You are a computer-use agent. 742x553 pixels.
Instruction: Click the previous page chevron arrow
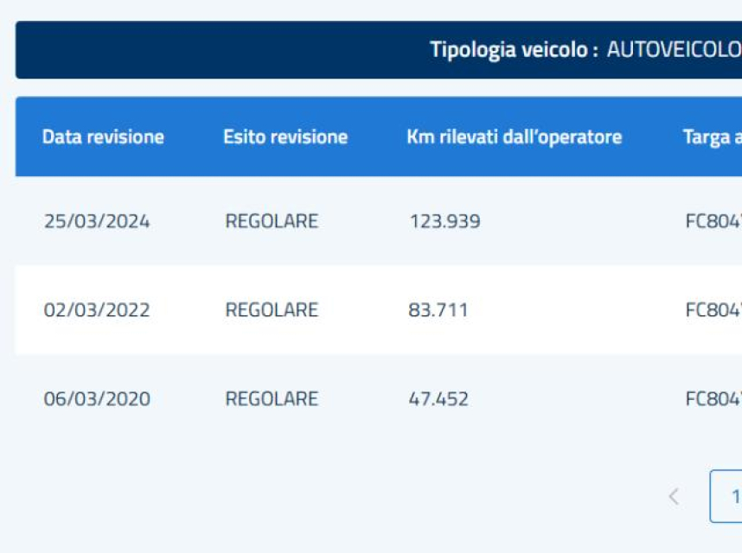pyautogui.click(x=674, y=496)
